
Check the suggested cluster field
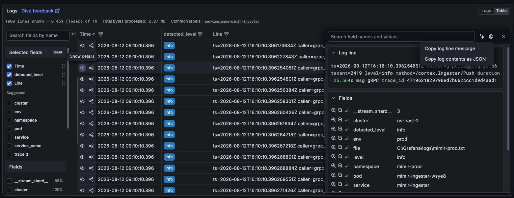coord(9,103)
